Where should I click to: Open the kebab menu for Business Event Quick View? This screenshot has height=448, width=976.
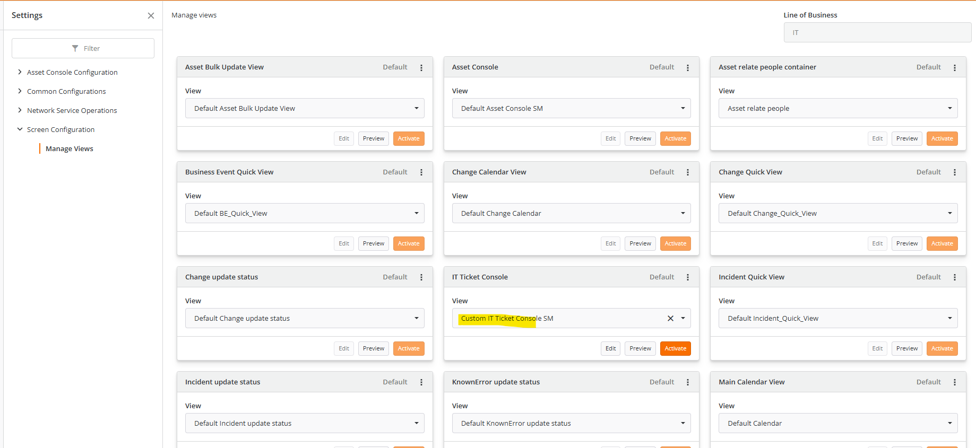[x=421, y=172]
